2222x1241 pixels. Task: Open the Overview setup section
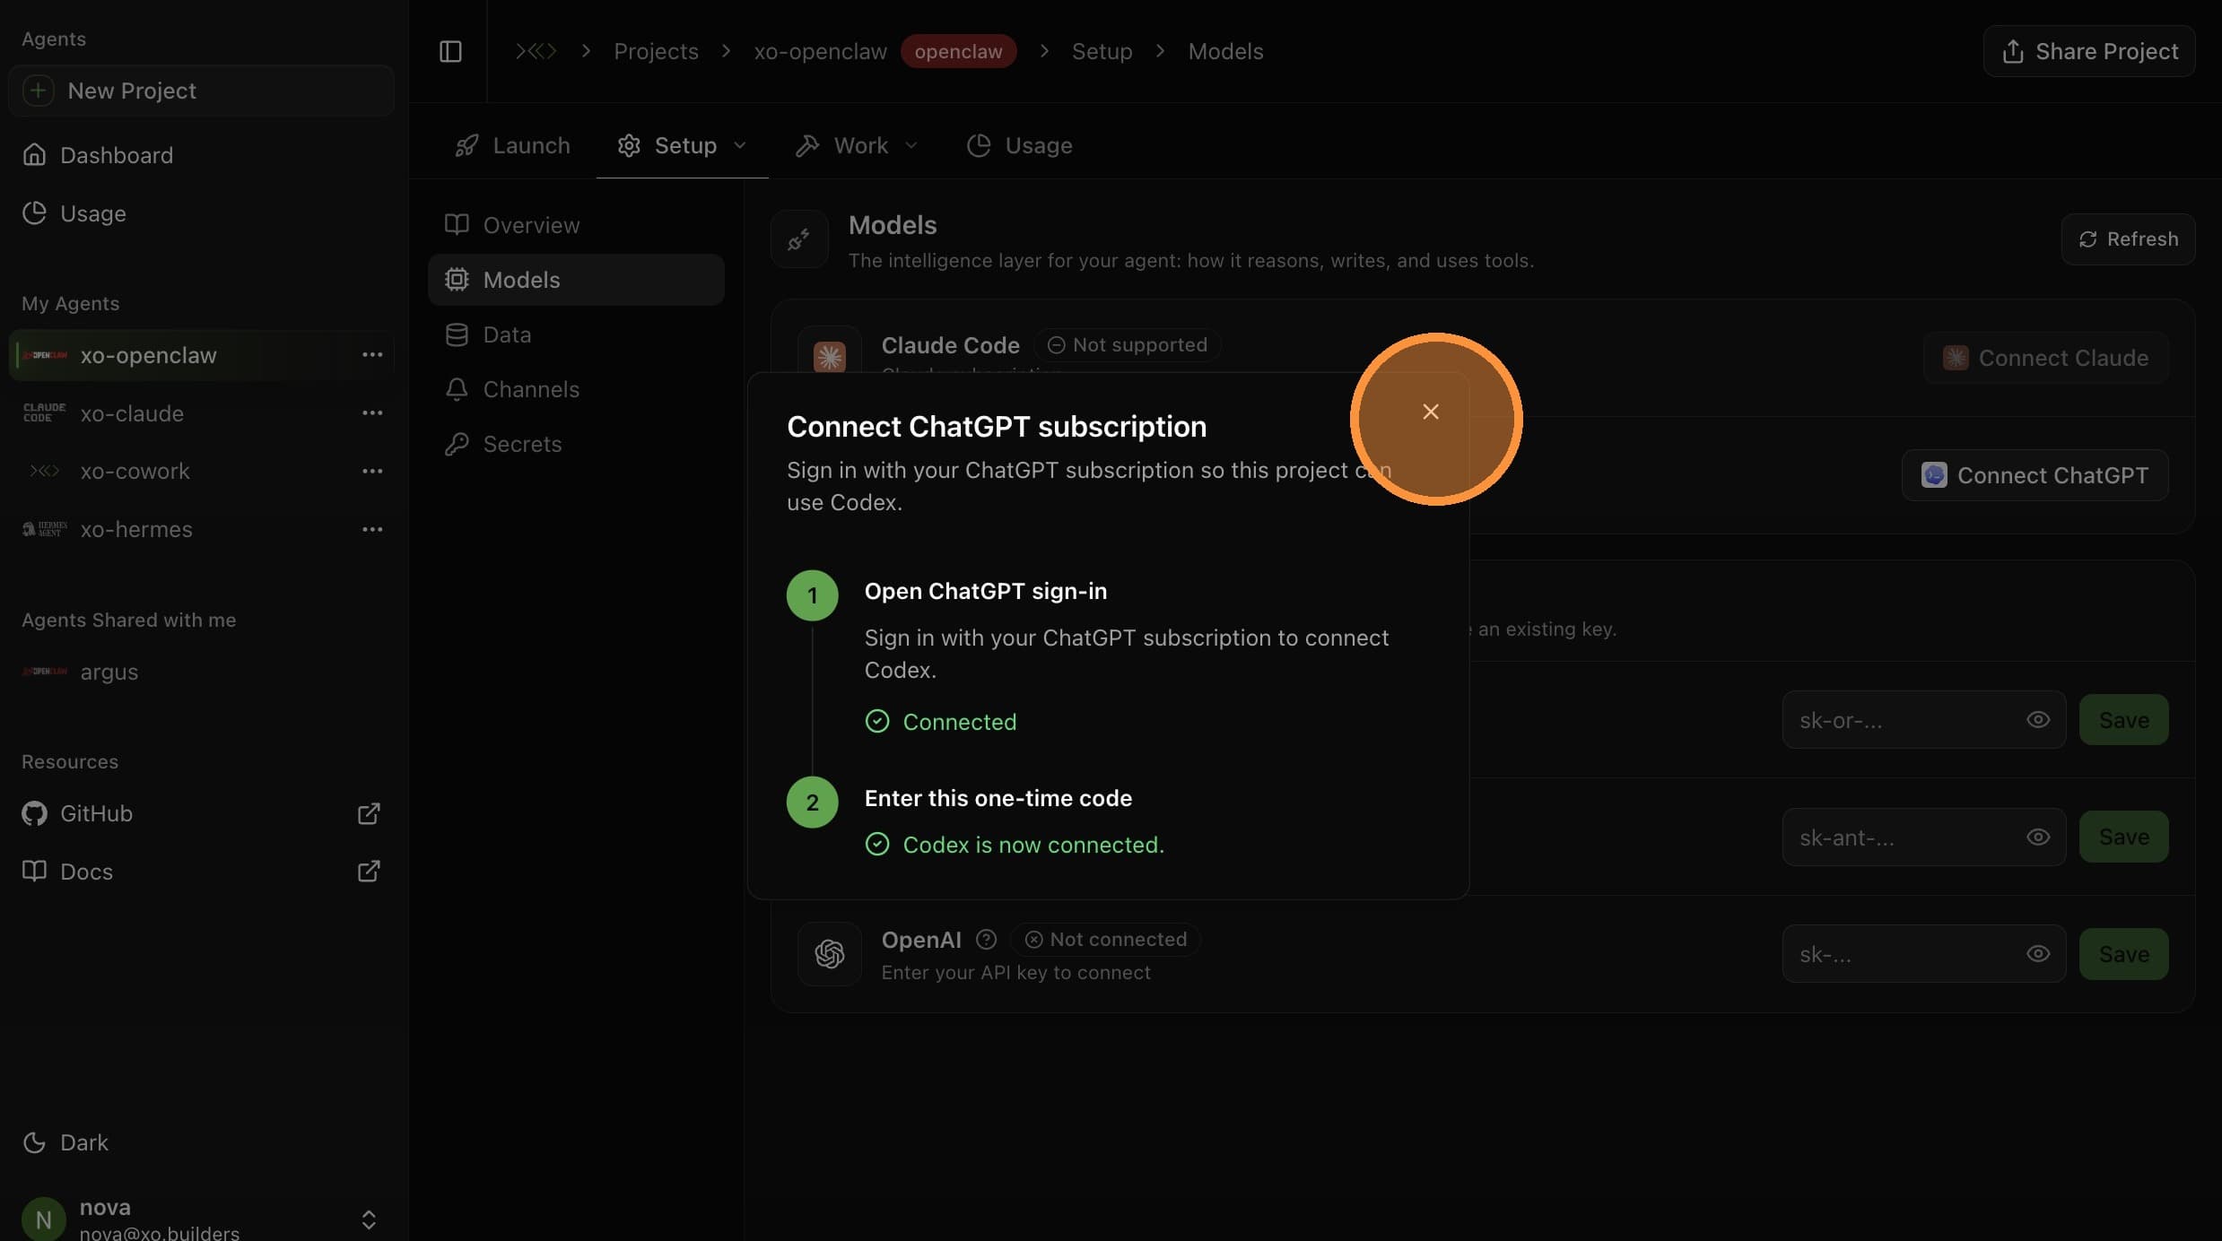point(576,225)
